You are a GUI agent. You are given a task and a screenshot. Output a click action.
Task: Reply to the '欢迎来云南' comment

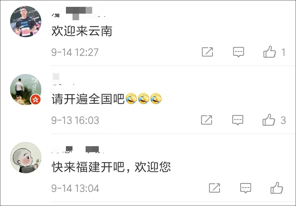(x=239, y=52)
